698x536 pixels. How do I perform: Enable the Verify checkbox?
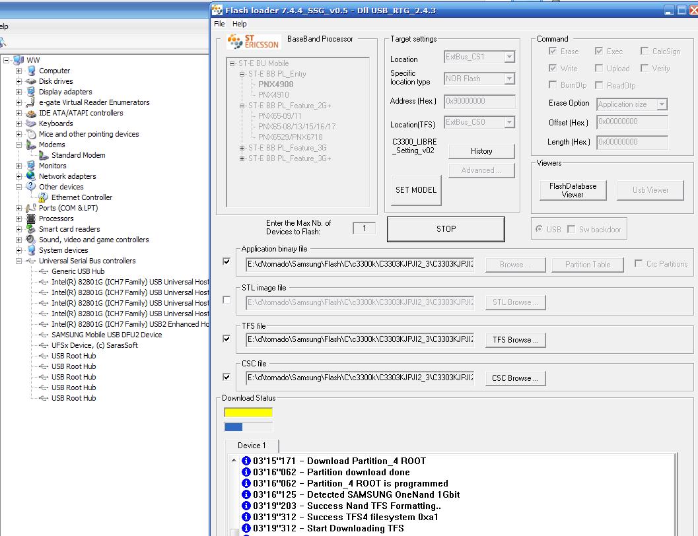[644, 68]
